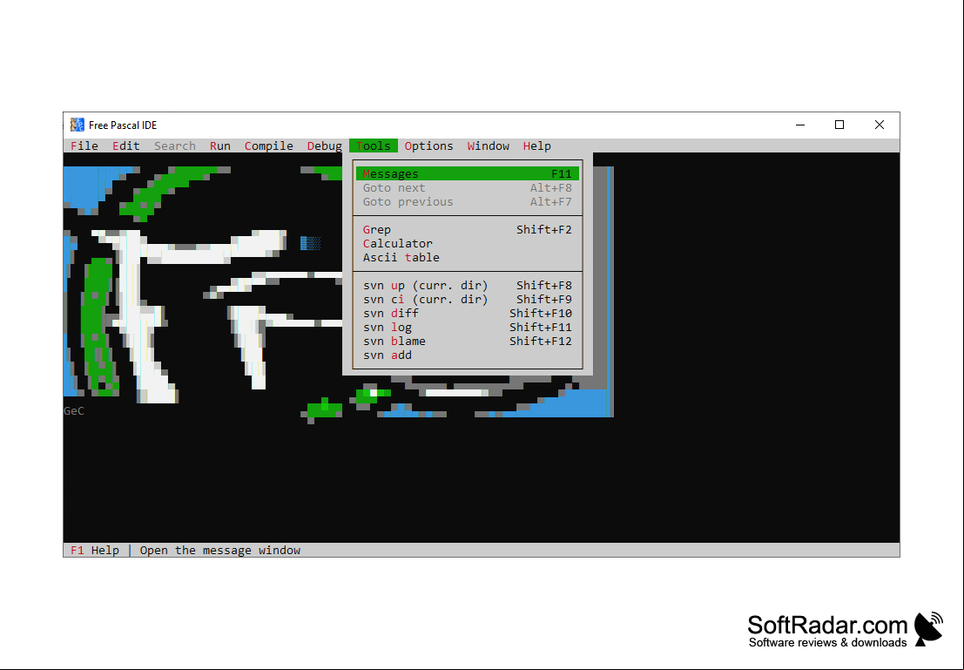
Task: Select Messages in the Tools menu
Action: pyautogui.click(x=468, y=174)
